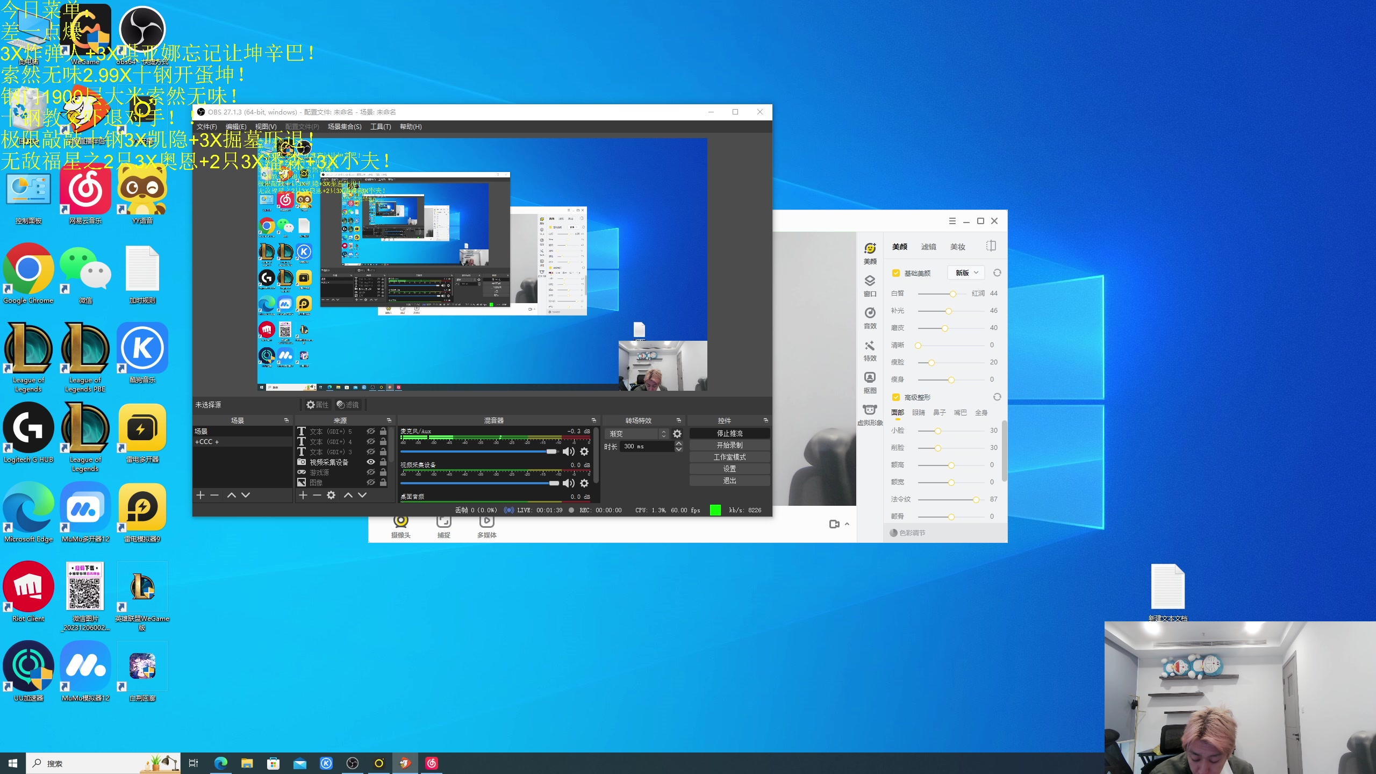Viewport: 1376px width, 774px height.
Task: Mute the 视频采集设备 speaker icon in mixer
Action: pyautogui.click(x=568, y=483)
